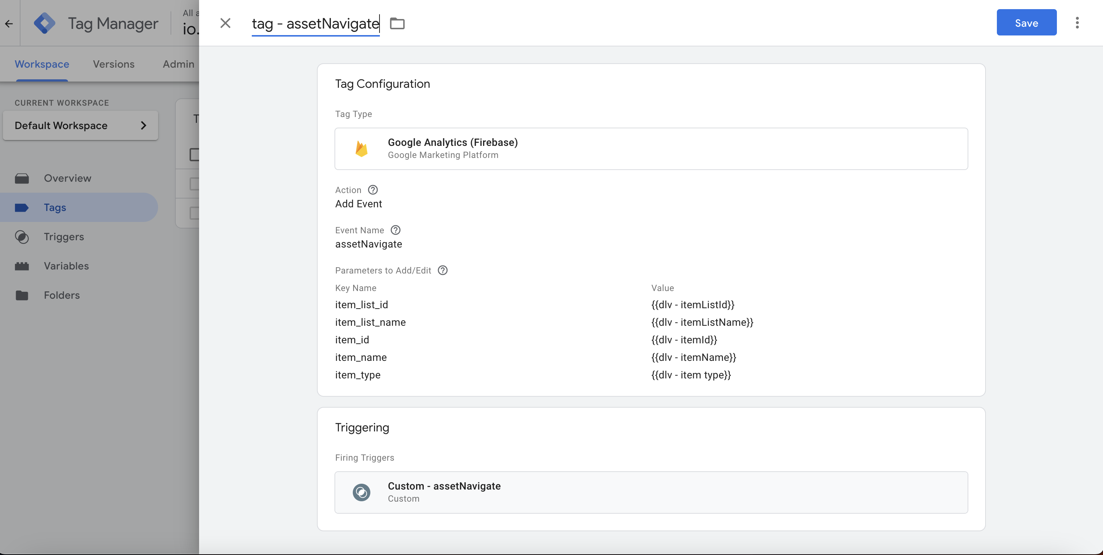The height and width of the screenshot is (555, 1103).
Task: Open the three-dot more options menu
Action: 1077,23
